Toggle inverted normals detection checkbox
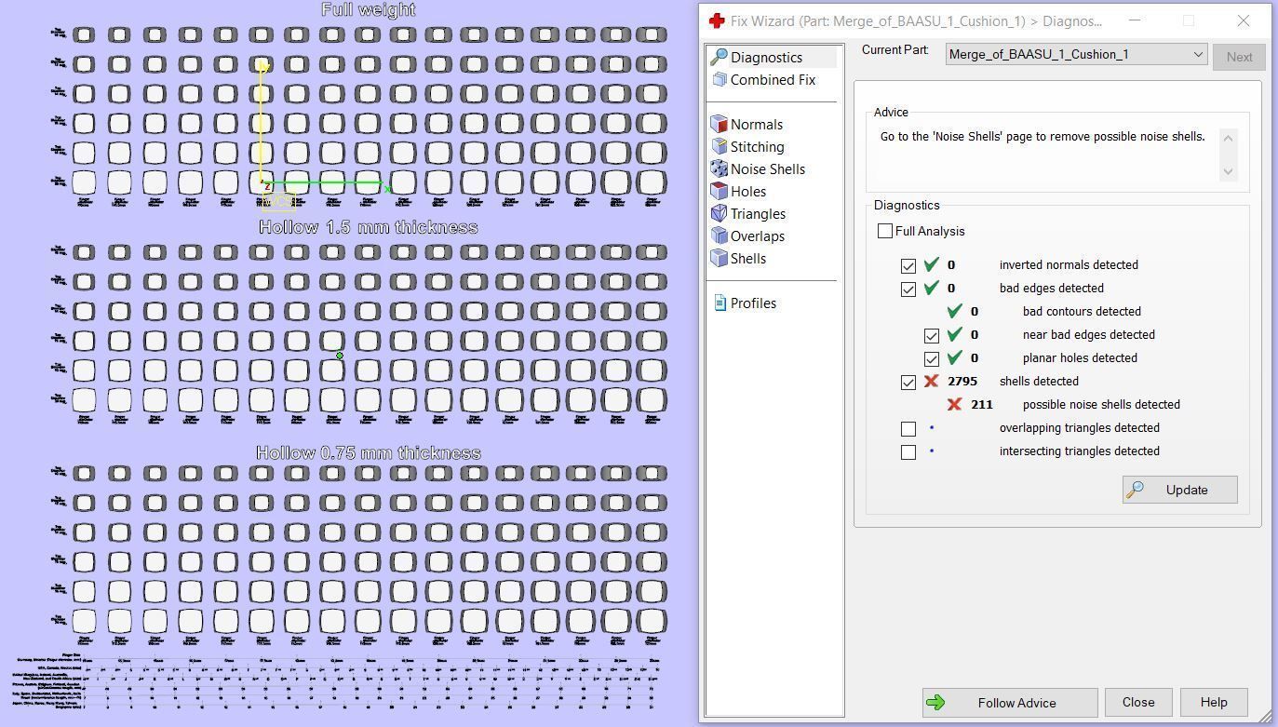1278x727 pixels. [908, 266]
